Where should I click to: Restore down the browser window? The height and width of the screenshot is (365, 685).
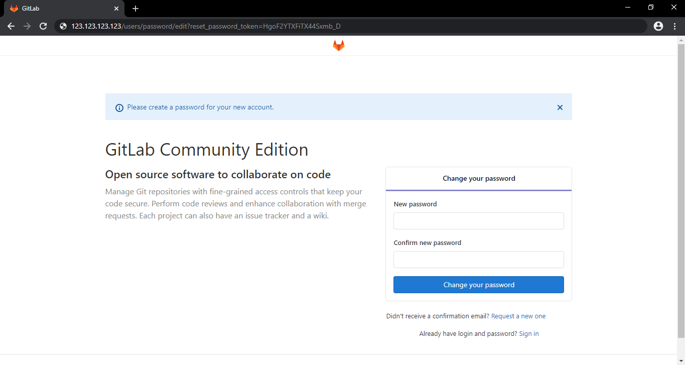click(x=651, y=8)
